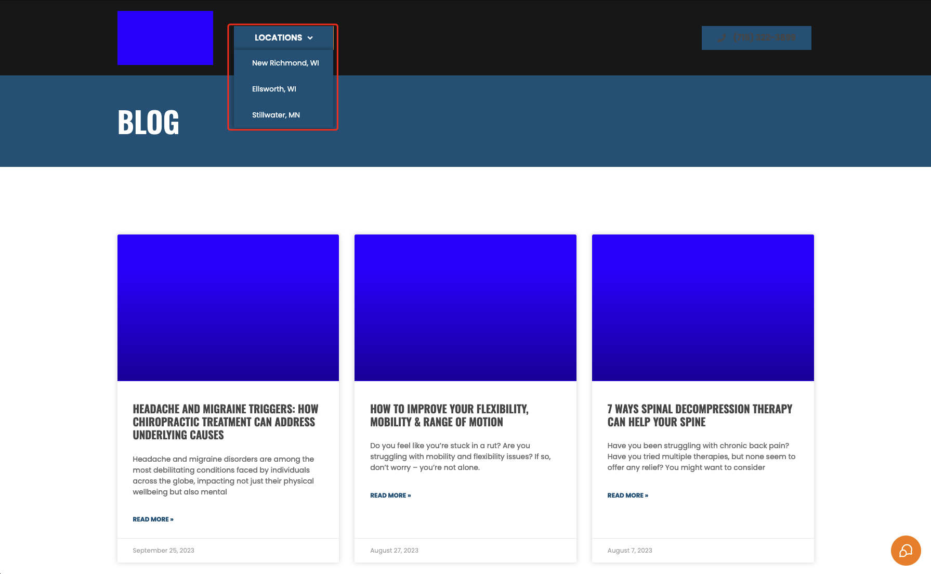Select New Richmond, WI location
Screen dimensions: 931x574
[285, 63]
